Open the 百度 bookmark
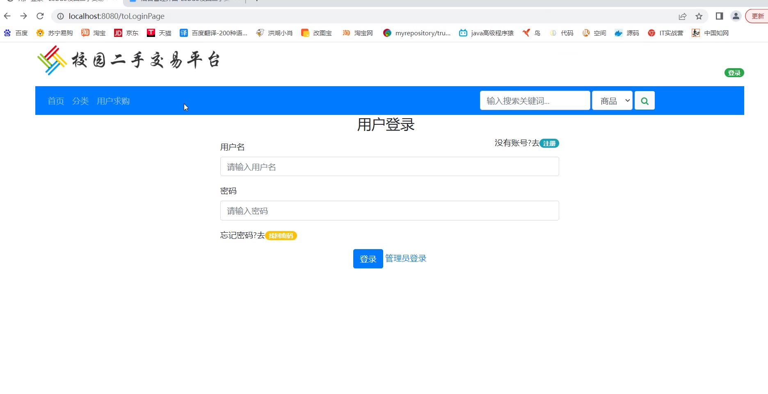The image size is (768, 394). pyautogui.click(x=16, y=33)
